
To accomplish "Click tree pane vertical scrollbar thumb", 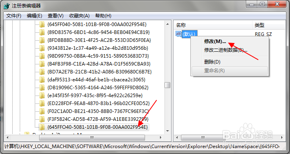I will (x=168, y=85).
